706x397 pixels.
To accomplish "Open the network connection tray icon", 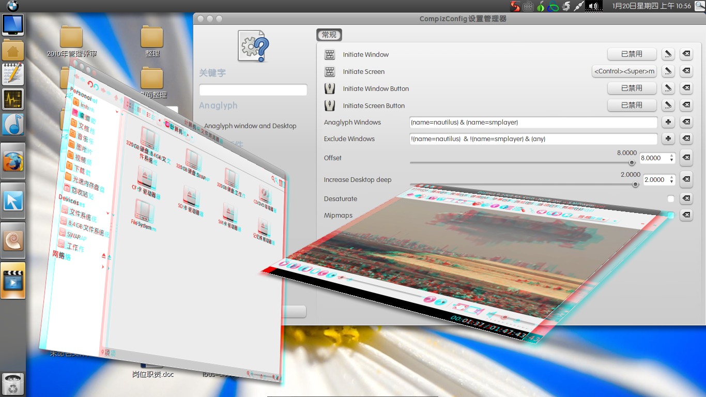I will 579,6.
